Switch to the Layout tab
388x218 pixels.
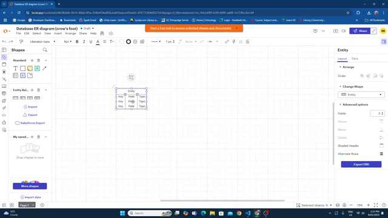point(342,59)
